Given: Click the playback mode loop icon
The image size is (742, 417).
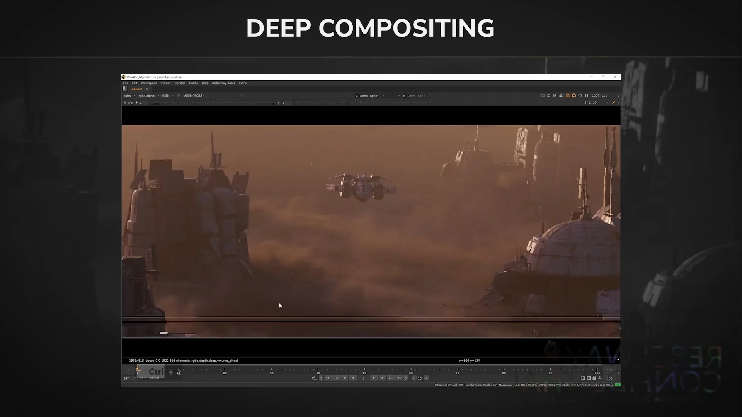Looking at the screenshot, I should point(314,378).
